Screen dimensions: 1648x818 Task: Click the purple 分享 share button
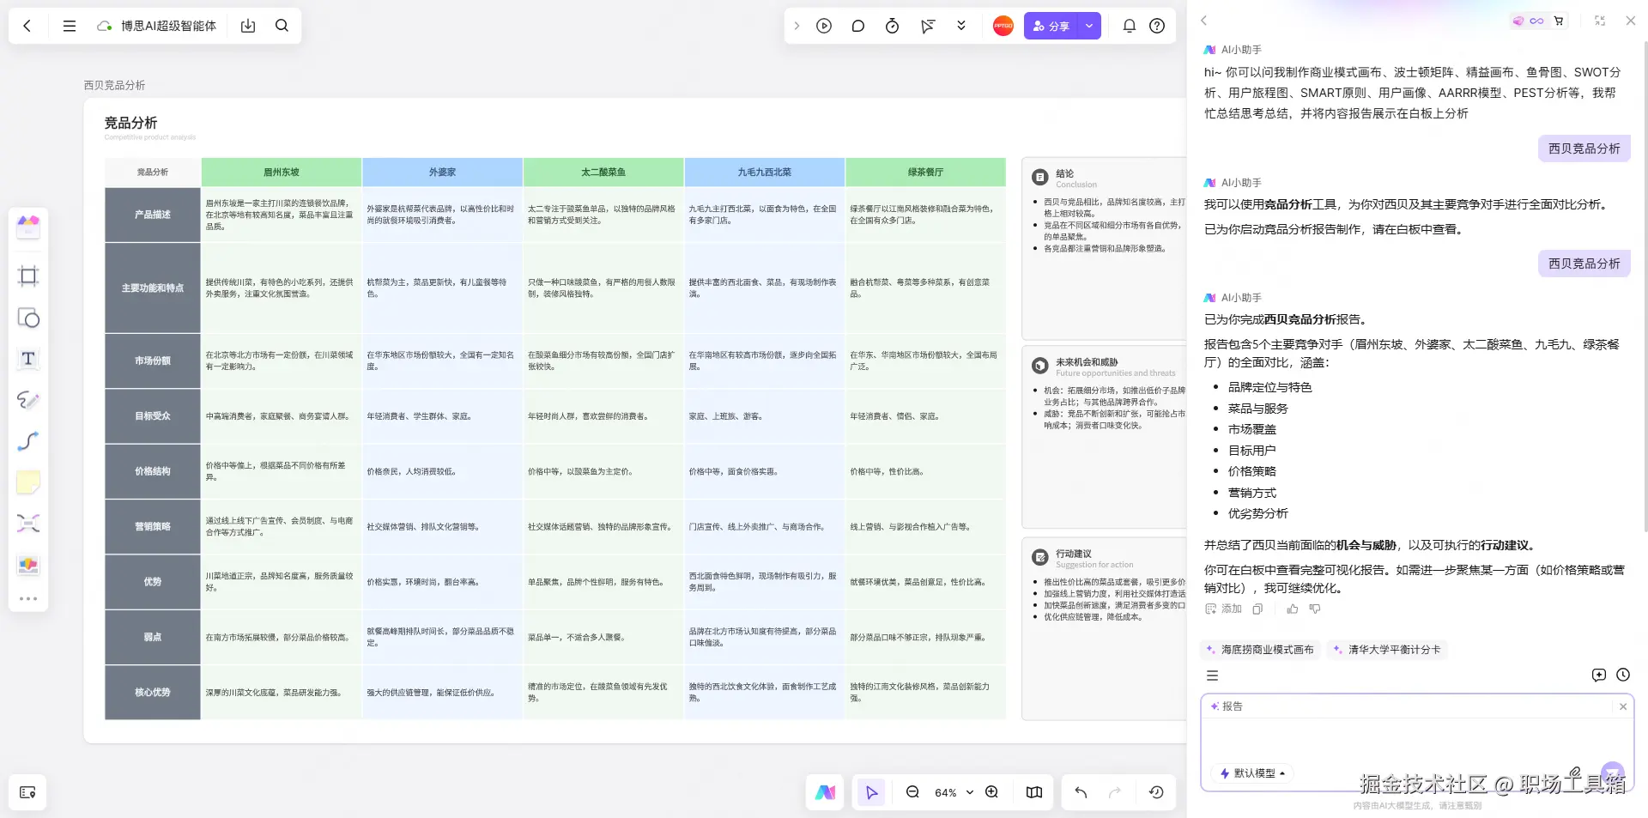pos(1051,26)
